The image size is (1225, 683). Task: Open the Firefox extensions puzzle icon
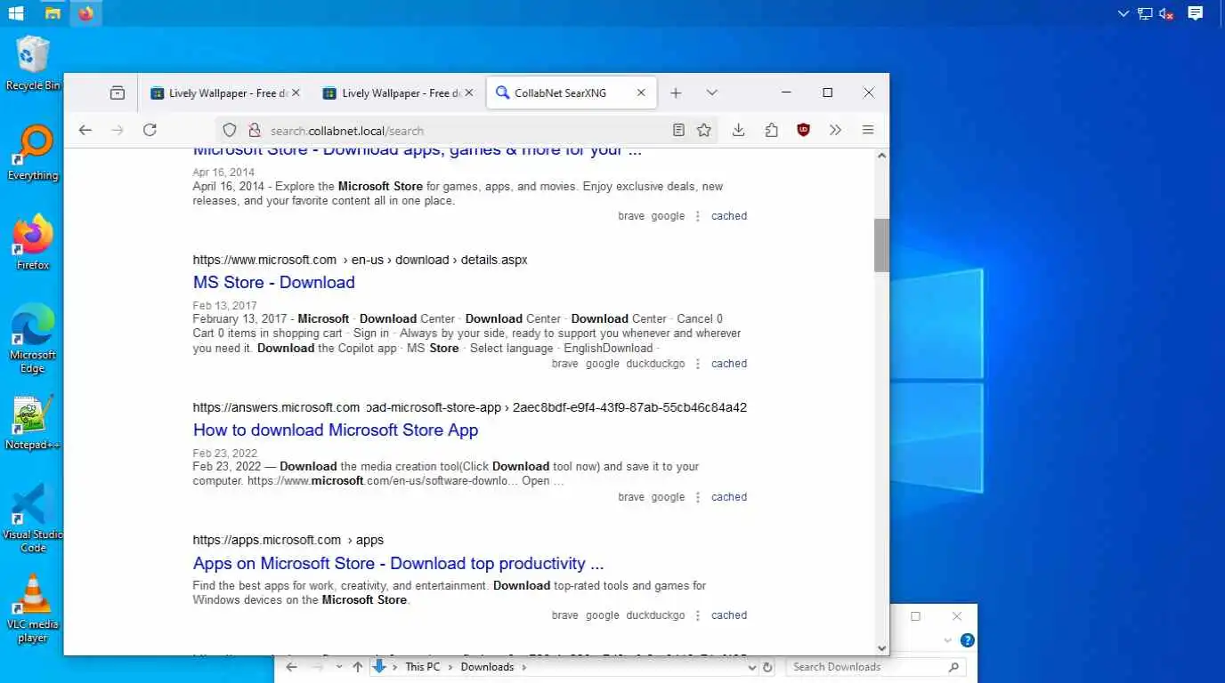pos(771,130)
